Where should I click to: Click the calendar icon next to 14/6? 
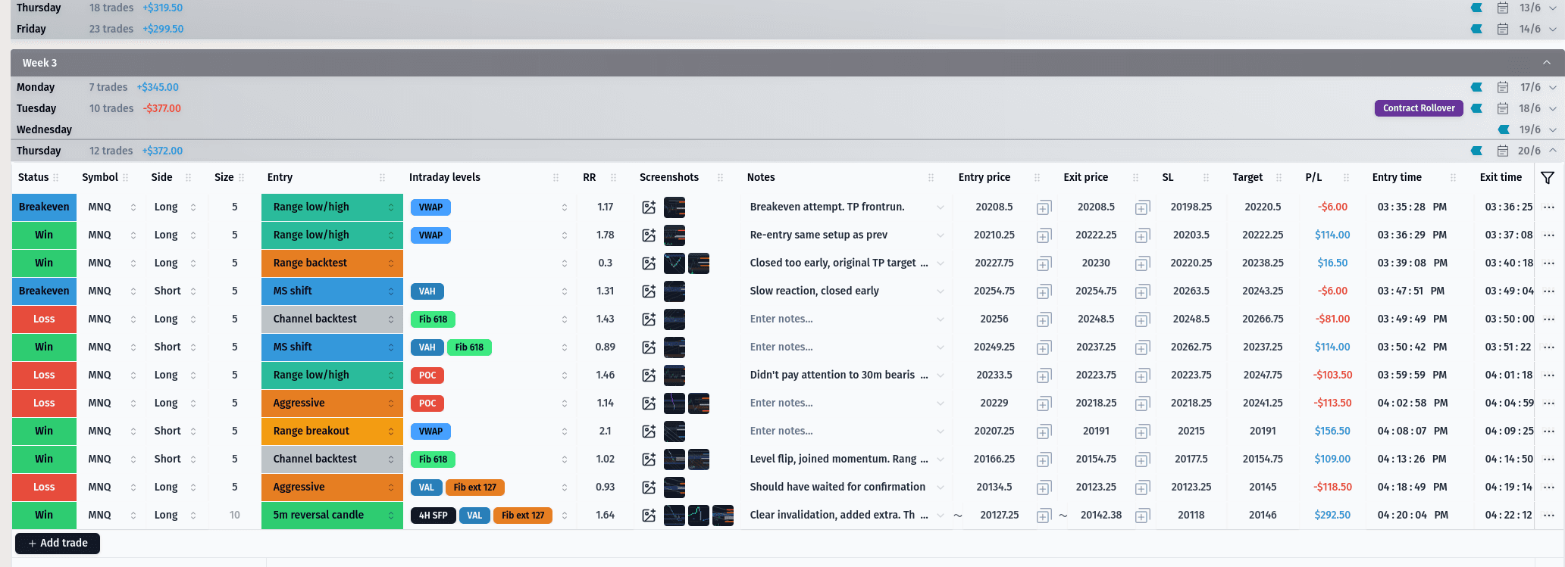coord(1502,29)
